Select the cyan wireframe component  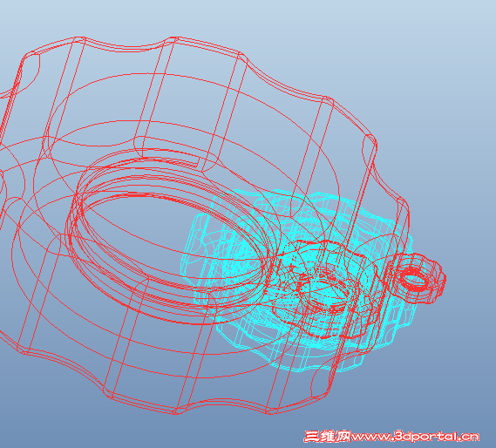[297, 281]
